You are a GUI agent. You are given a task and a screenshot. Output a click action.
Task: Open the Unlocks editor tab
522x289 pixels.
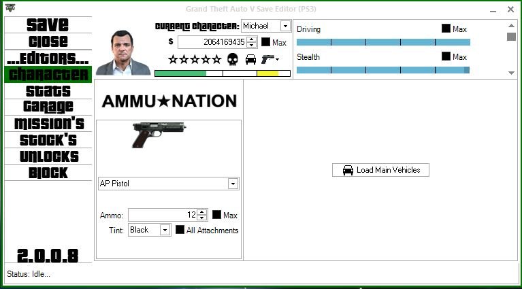48,156
